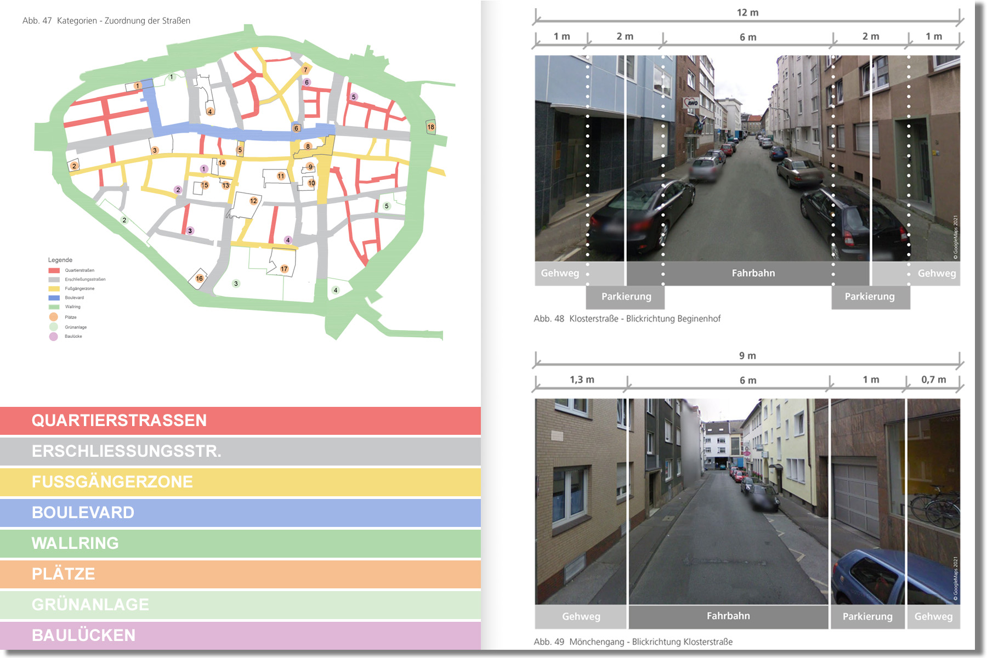
Task: Select the WALLRING green banner
Action: pos(240,543)
